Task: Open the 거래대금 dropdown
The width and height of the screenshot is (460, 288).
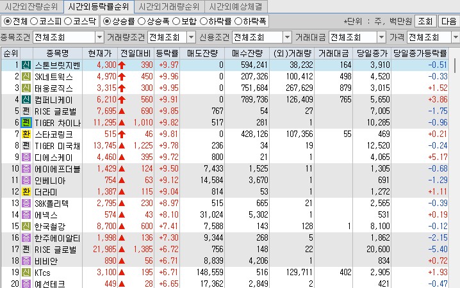Action: pos(381,37)
